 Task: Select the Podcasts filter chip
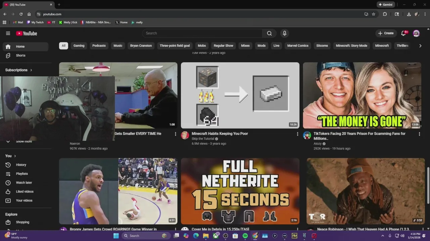(x=99, y=46)
